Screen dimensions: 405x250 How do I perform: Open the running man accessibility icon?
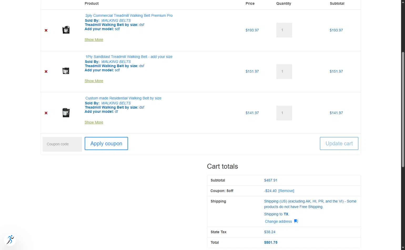pos(10,240)
